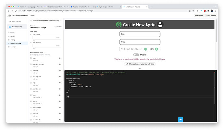Open the tab search chevron in Chrome
Viewport: 224px width, 131px height.
(215, 7)
